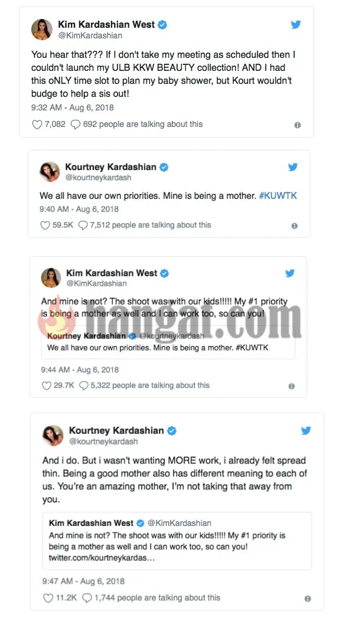Image resolution: width=346 pixels, height=624 pixels.
Task: Open the twitter.com/kourtneykardas… link
Action: 102,558
